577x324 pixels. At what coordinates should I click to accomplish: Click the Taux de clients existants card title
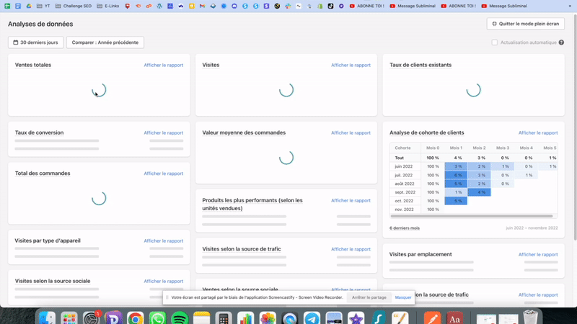coord(420,65)
